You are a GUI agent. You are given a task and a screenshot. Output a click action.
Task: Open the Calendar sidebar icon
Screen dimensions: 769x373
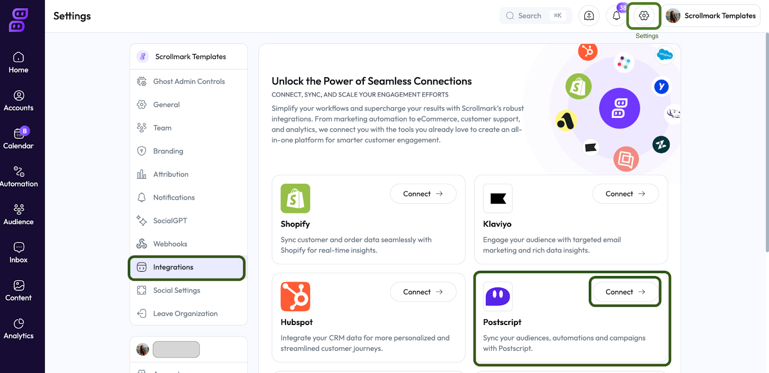pyautogui.click(x=19, y=139)
